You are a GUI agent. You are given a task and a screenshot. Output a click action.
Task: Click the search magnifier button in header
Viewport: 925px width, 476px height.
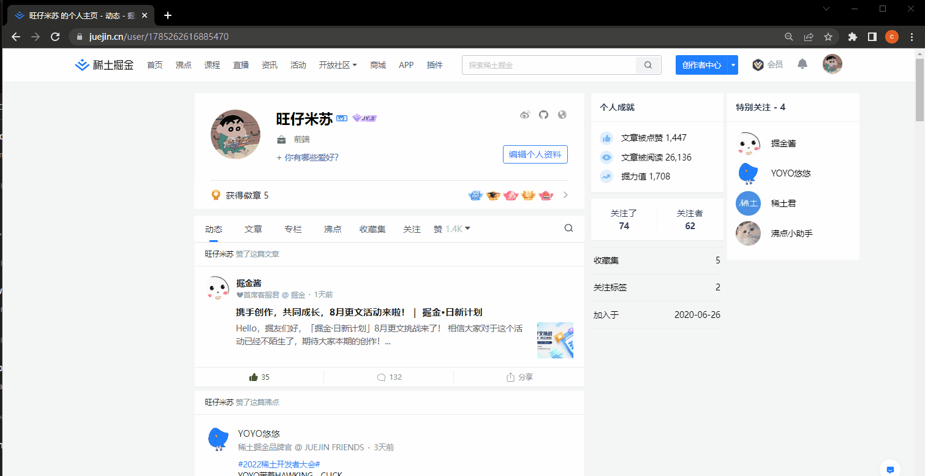pyautogui.click(x=648, y=65)
